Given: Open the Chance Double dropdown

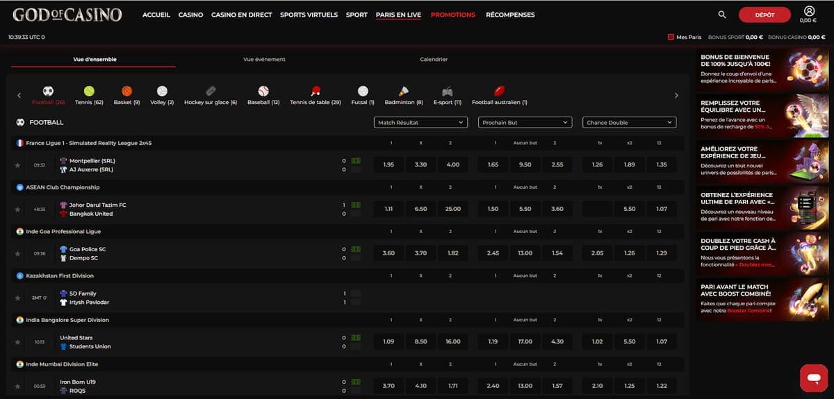Looking at the screenshot, I should coord(629,122).
